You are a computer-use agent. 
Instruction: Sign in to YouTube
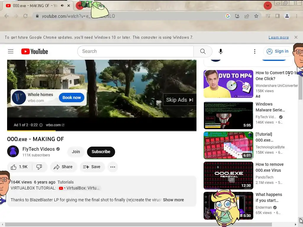pyautogui.click(x=278, y=51)
